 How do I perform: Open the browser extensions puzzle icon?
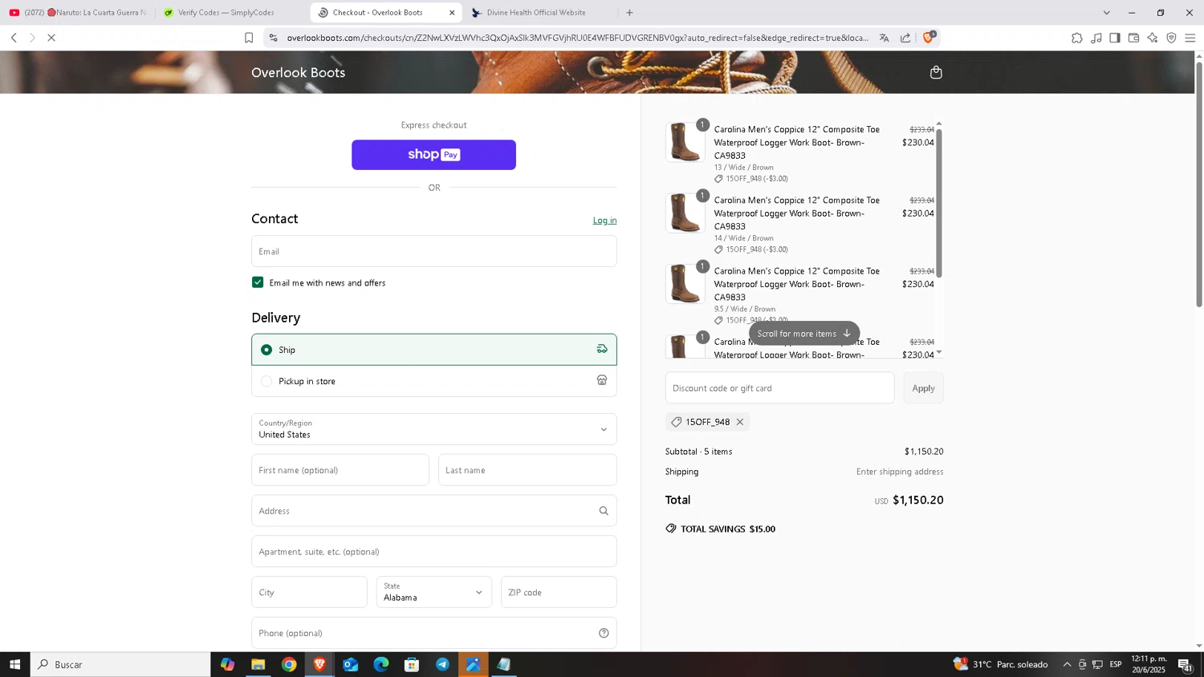[1077, 38]
